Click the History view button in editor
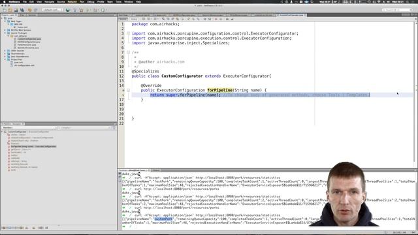Image resolution: width=418 pixels, height=235 pixels. (134, 19)
